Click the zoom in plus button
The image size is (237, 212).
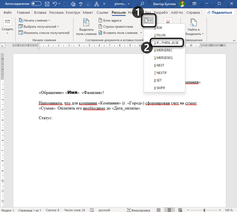pos(220,210)
